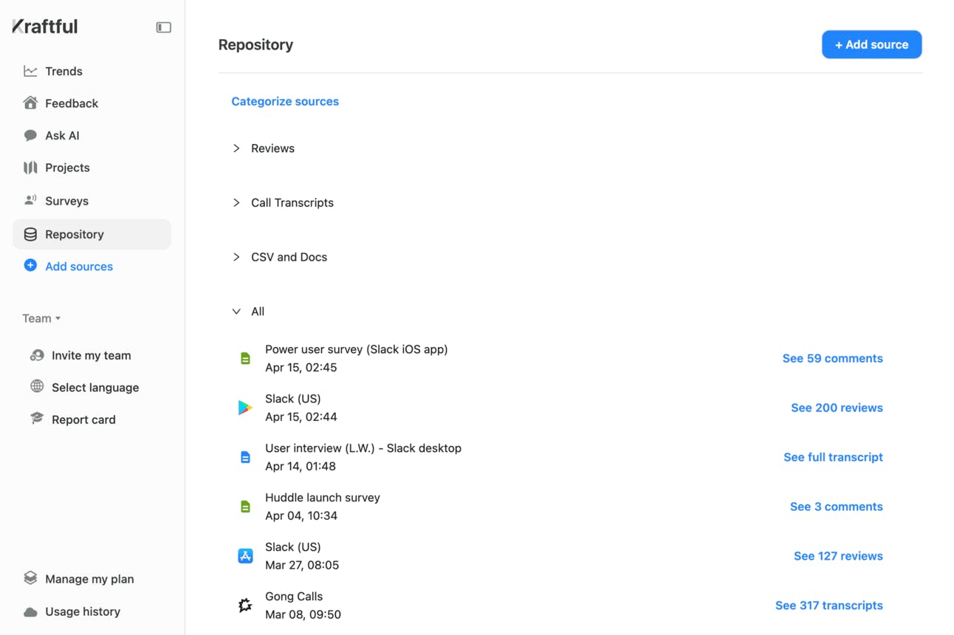954x635 pixels.
Task: Open See 3 comments link
Action: click(836, 507)
